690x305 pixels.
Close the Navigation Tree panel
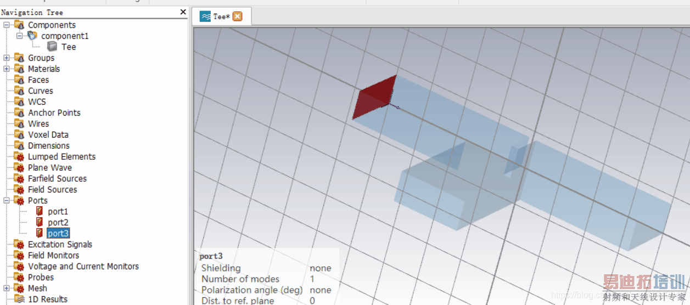[183, 12]
